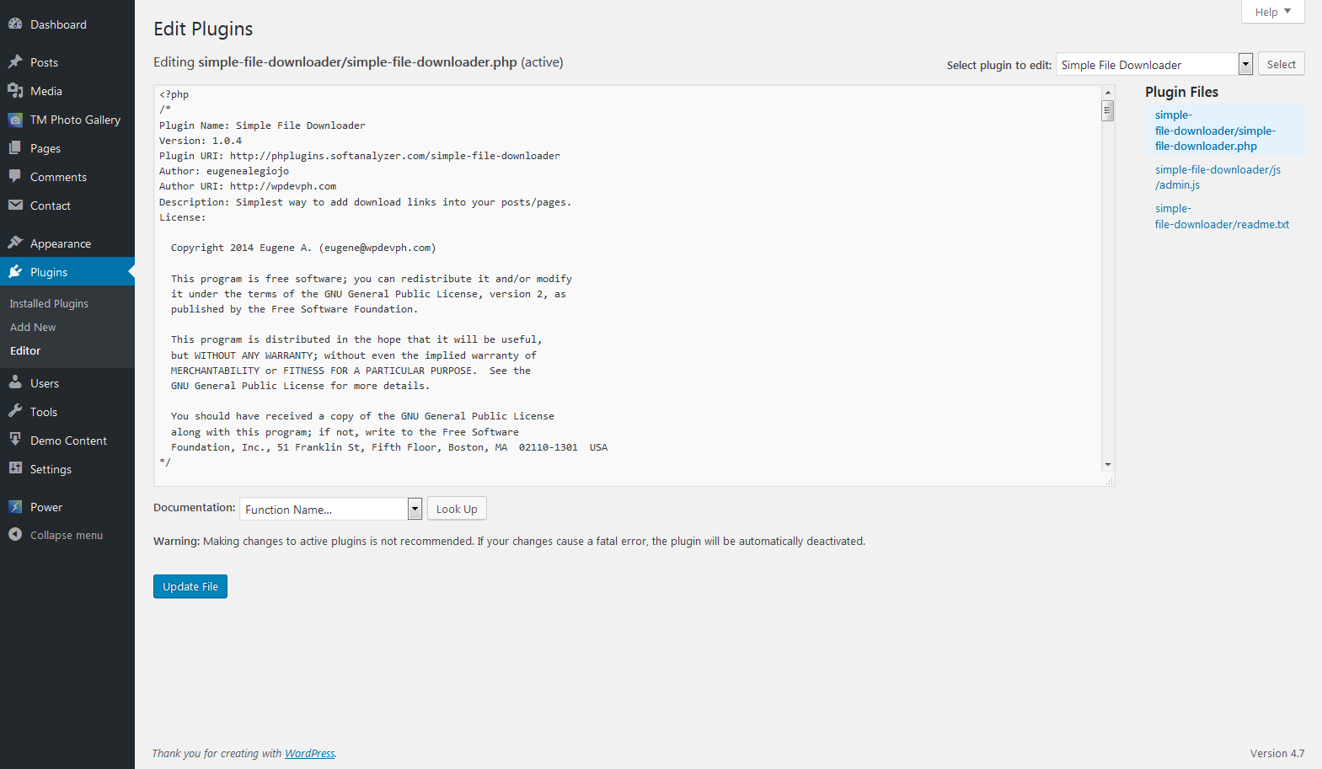This screenshot has width=1322, height=769.
Task: Click the code editor scrollbar down arrow
Action: click(1108, 464)
